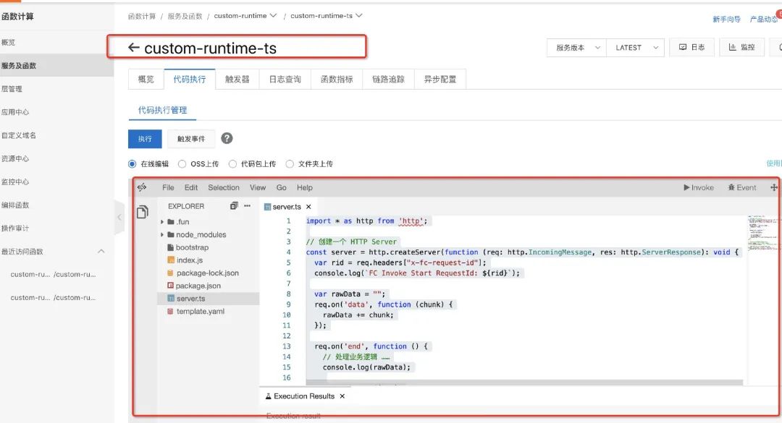Click line 8 var rawData code
The height and width of the screenshot is (423, 782).
(350, 294)
